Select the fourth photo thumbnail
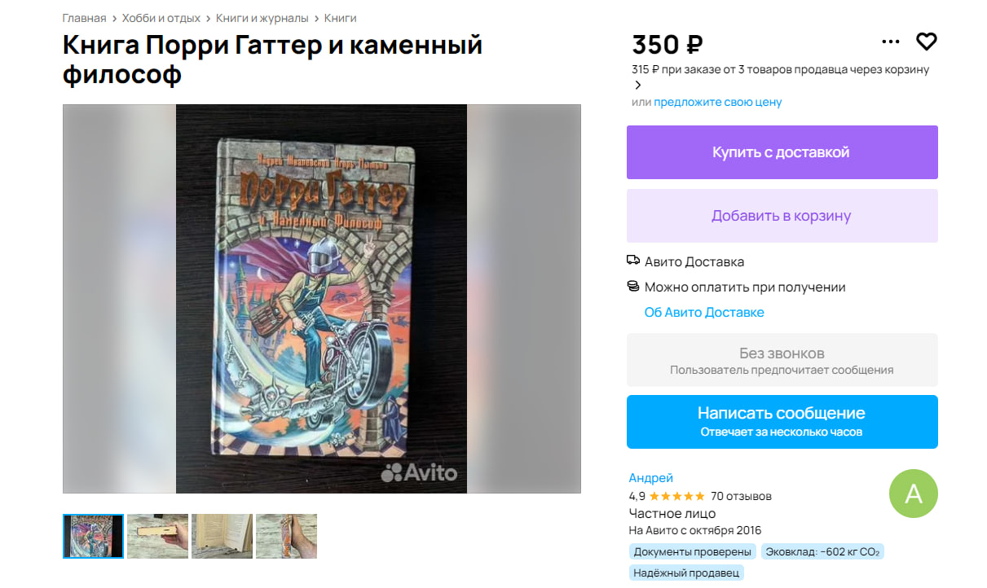Image resolution: width=987 pixels, height=588 pixels. 286,536
